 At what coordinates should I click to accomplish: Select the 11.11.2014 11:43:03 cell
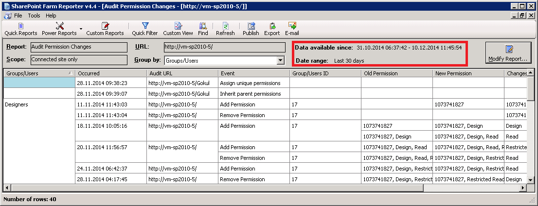coord(111,104)
